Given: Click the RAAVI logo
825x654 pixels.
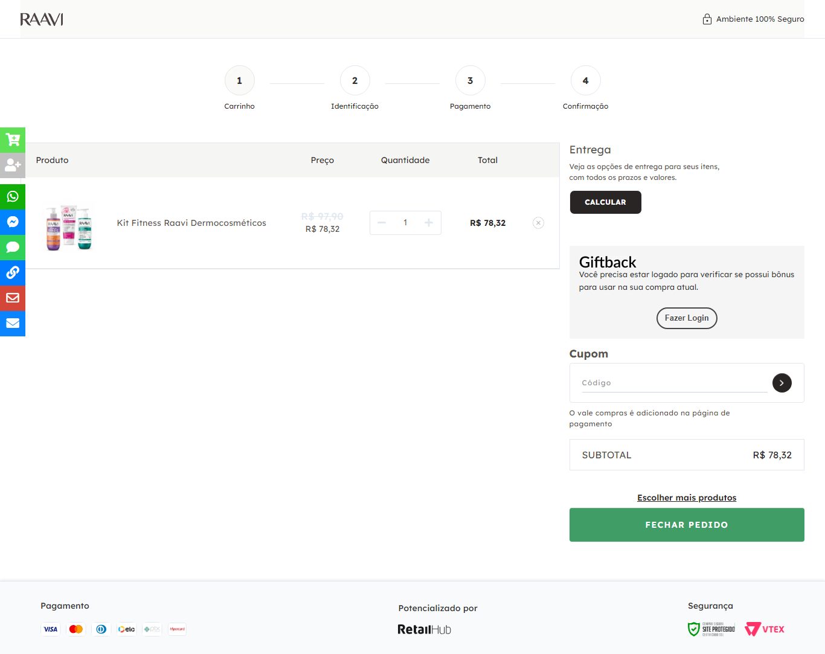Looking at the screenshot, I should click(42, 19).
